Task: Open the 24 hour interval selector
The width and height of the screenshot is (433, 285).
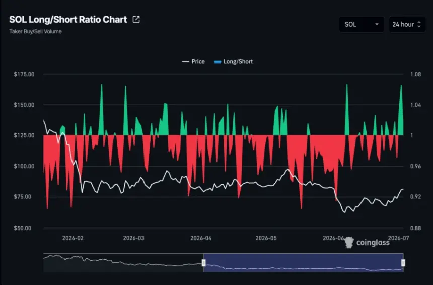Action: coord(407,24)
